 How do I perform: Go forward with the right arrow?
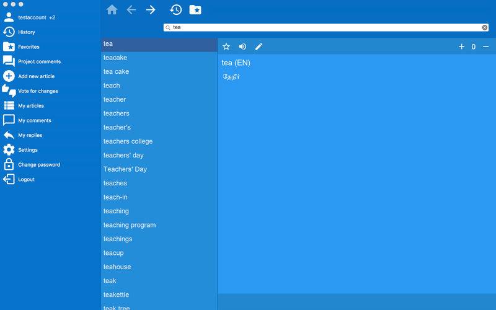(151, 10)
